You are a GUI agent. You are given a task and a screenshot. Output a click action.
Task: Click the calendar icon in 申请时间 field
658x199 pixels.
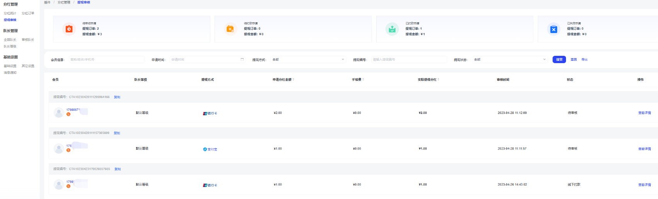pos(242,60)
